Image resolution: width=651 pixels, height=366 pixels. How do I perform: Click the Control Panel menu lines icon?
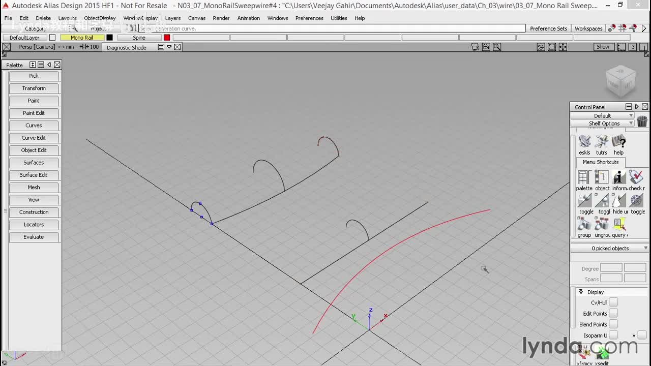[x=629, y=107]
